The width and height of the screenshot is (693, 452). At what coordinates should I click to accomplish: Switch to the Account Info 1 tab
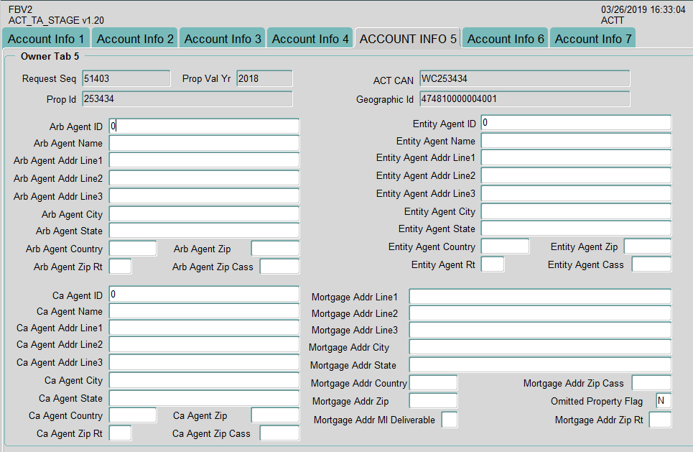coord(46,39)
